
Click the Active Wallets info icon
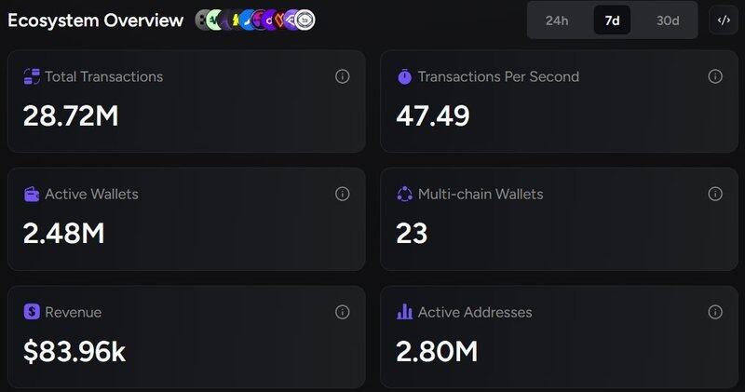coord(342,194)
